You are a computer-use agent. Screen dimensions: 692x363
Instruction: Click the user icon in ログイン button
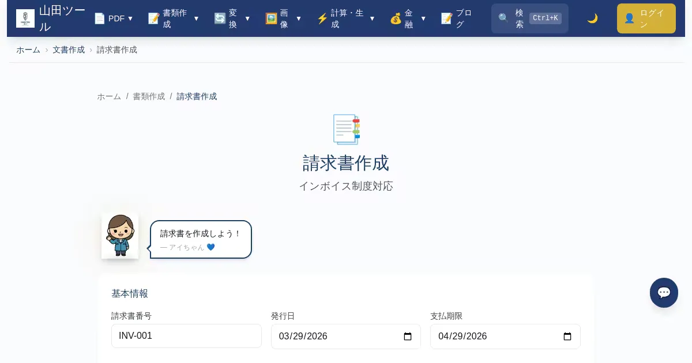[629, 18]
